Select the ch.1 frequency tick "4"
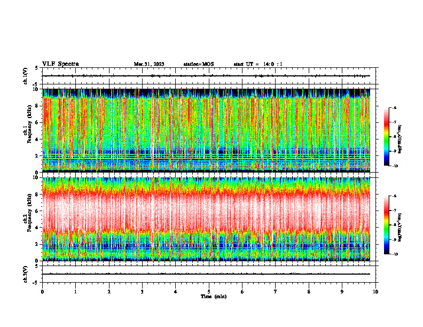The height and width of the screenshot is (327, 423). point(37,139)
